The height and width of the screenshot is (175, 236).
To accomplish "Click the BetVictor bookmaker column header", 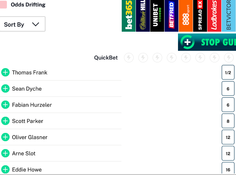I will (x=228, y=16).
